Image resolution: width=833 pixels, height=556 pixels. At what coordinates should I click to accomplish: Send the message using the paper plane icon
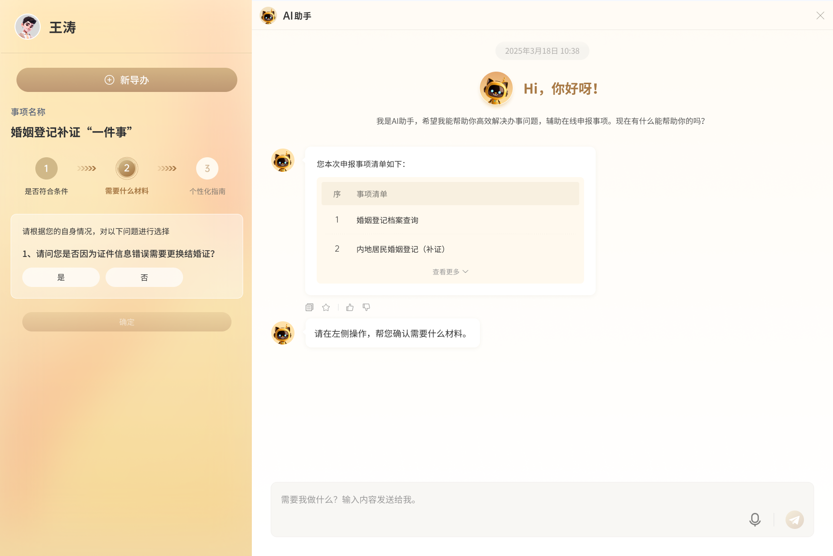pyautogui.click(x=795, y=520)
